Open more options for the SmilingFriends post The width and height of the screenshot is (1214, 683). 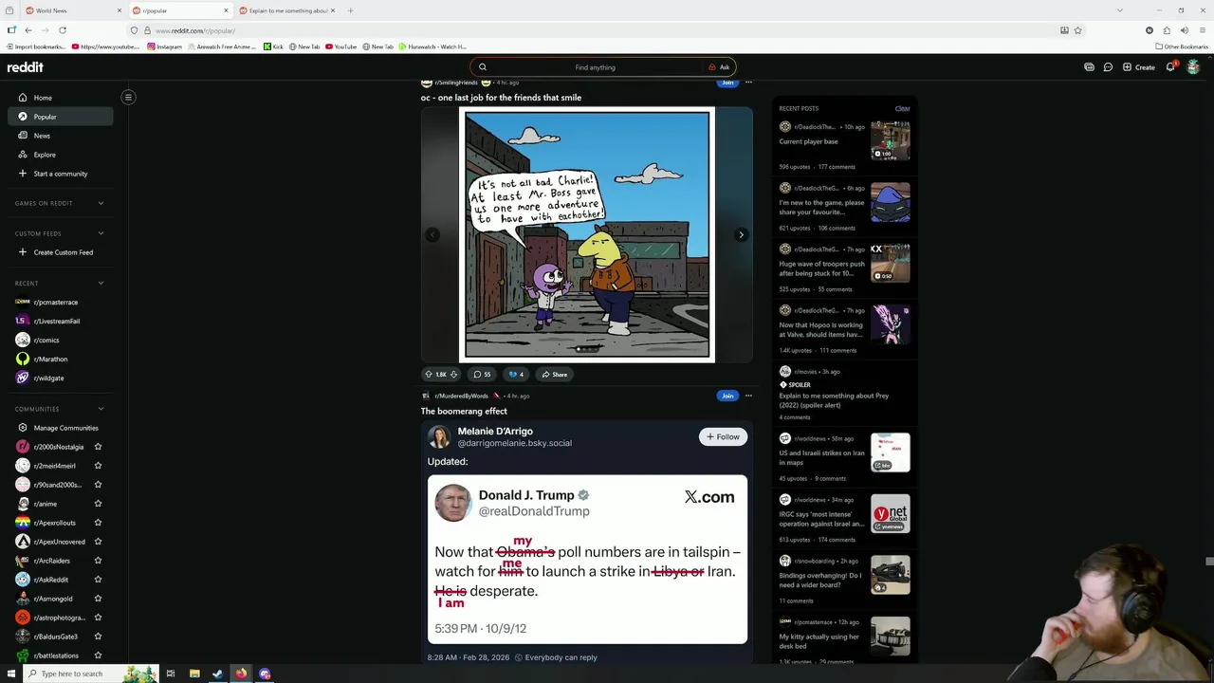point(748,83)
